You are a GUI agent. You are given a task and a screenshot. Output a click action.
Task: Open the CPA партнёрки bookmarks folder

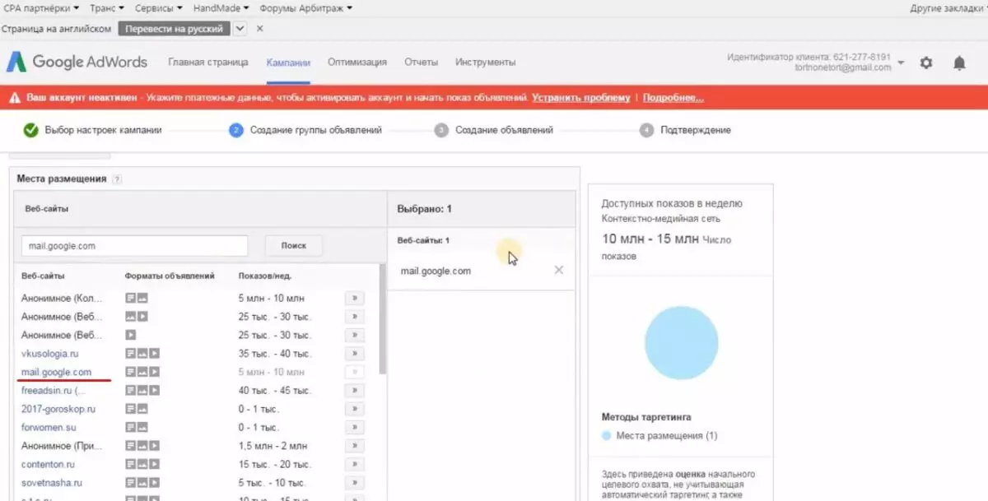[42, 8]
